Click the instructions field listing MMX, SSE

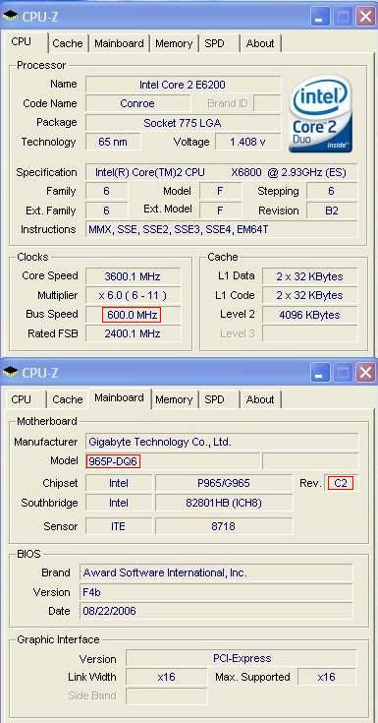[x=221, y=229]
